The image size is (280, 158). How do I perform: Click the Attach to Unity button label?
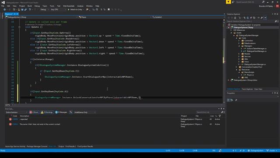(76, 10)
